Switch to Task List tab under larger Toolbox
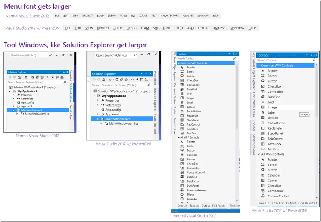The width and height of the screenshot is (321, 222). click(278, 203)
